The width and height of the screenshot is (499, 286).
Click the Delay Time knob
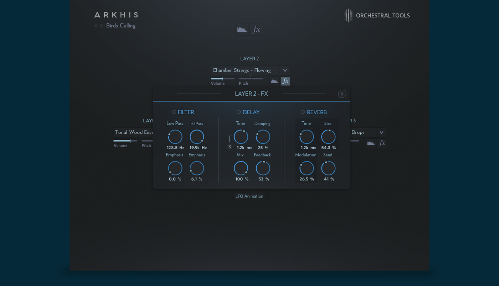pos(241,137)
